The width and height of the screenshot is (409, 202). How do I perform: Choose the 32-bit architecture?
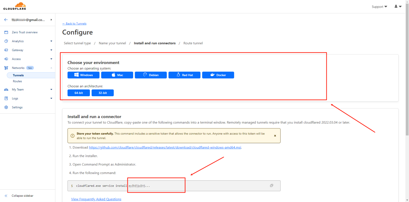tap(103, 93)
